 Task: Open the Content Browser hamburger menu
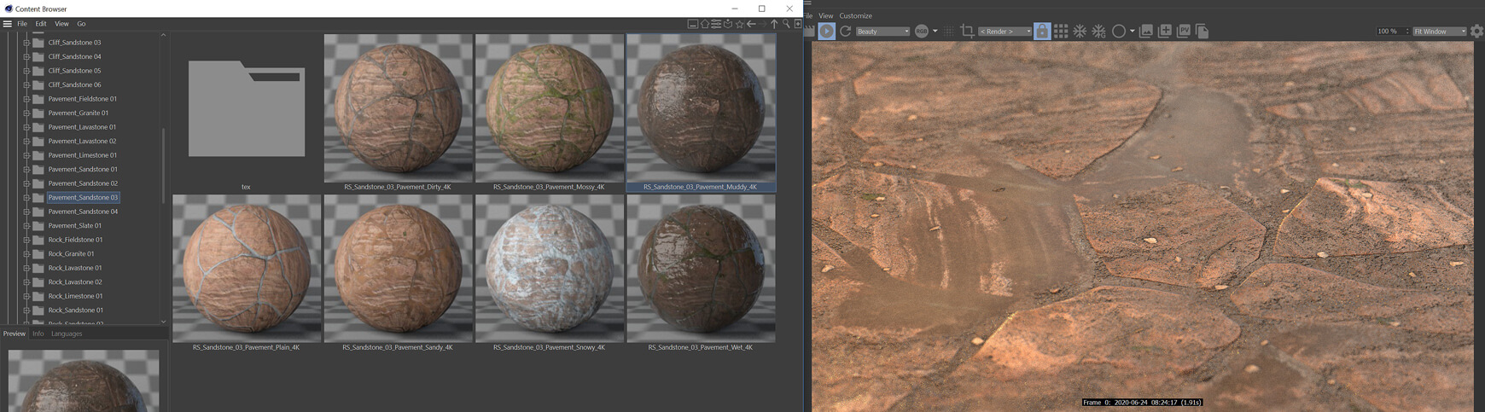[7, 24]
